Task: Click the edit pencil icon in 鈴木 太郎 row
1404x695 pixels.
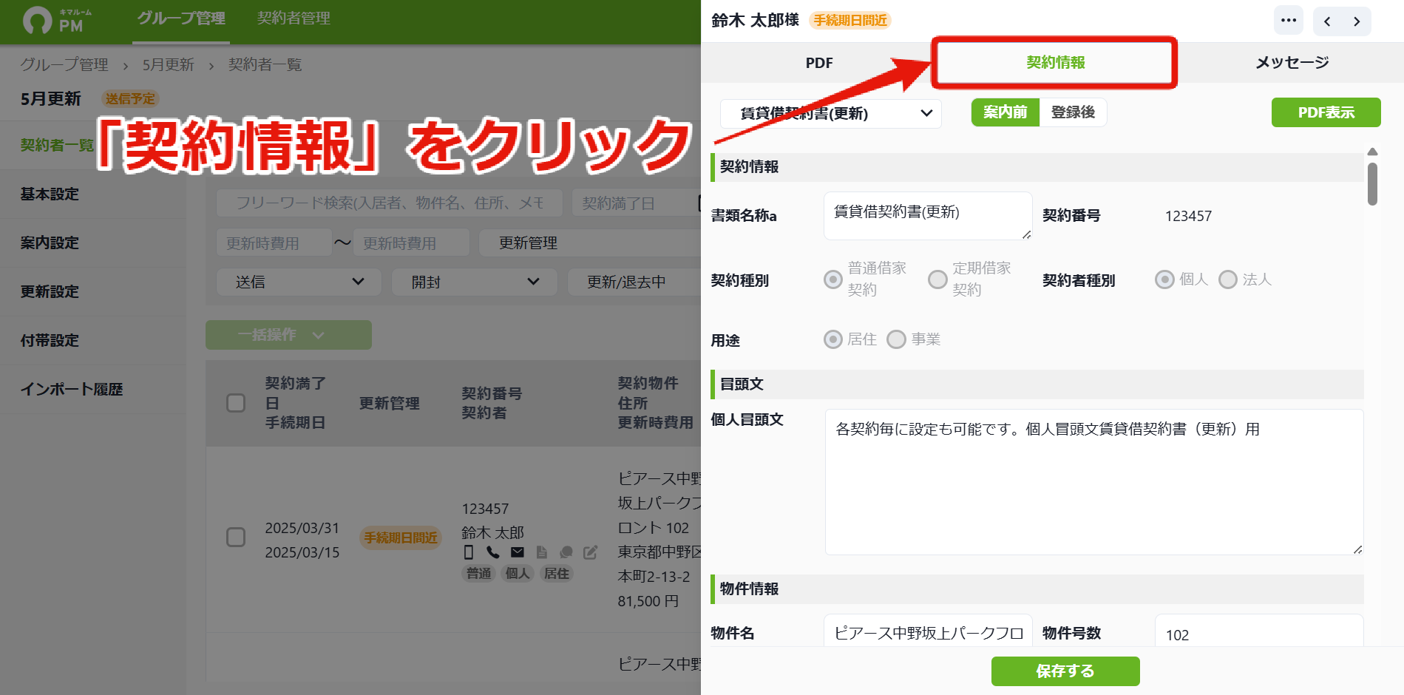Action: (590, 552)
